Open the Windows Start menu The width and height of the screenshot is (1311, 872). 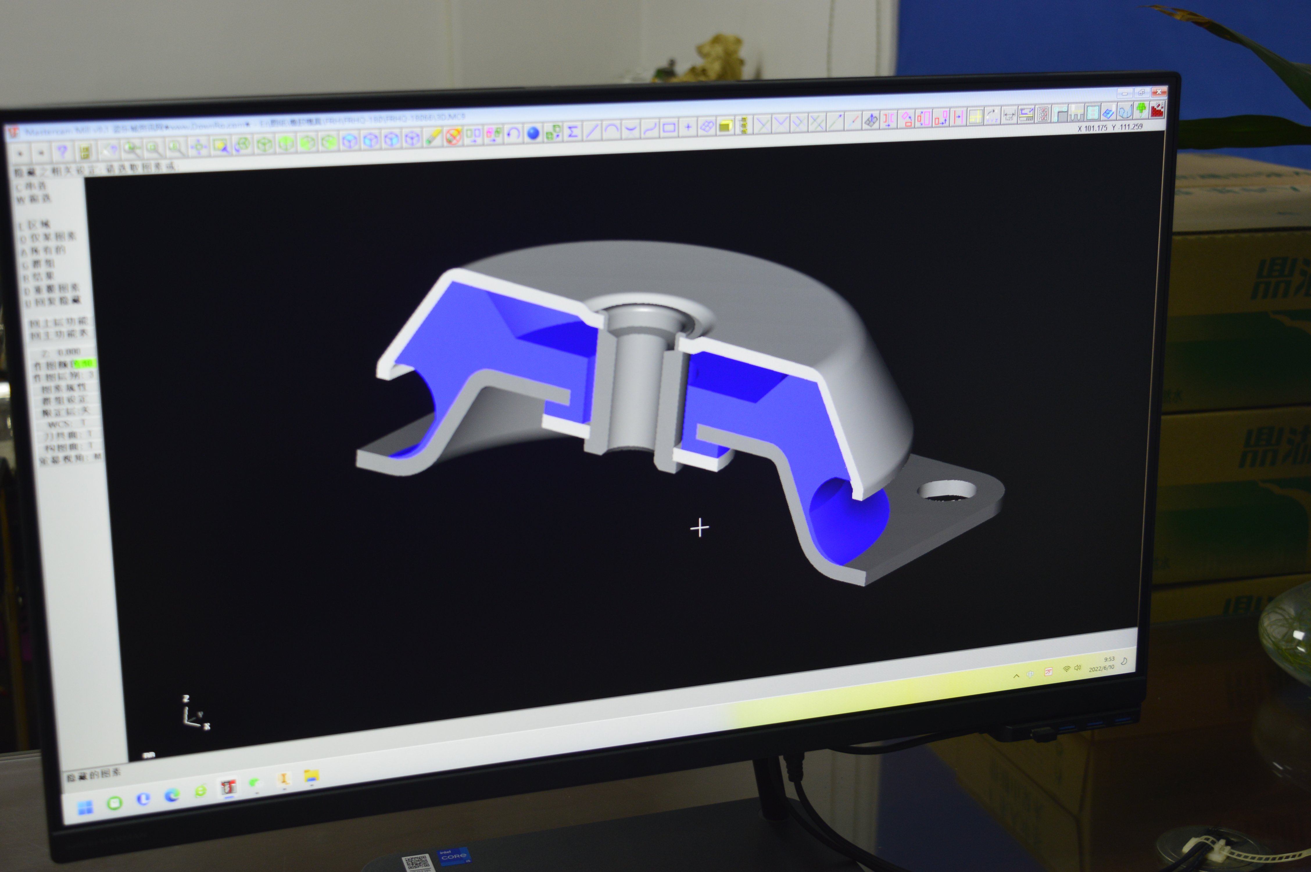tap(85, 807)
